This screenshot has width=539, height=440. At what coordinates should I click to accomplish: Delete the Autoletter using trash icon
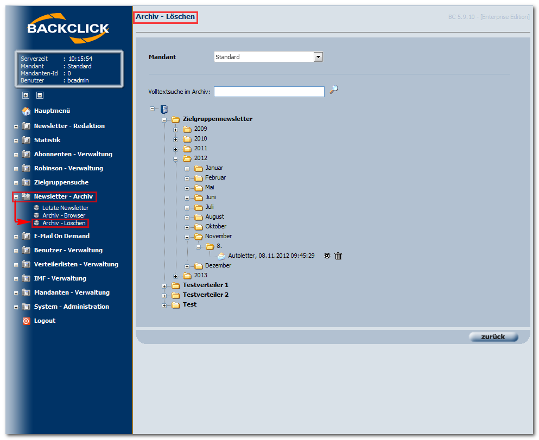tap(338, 256)
